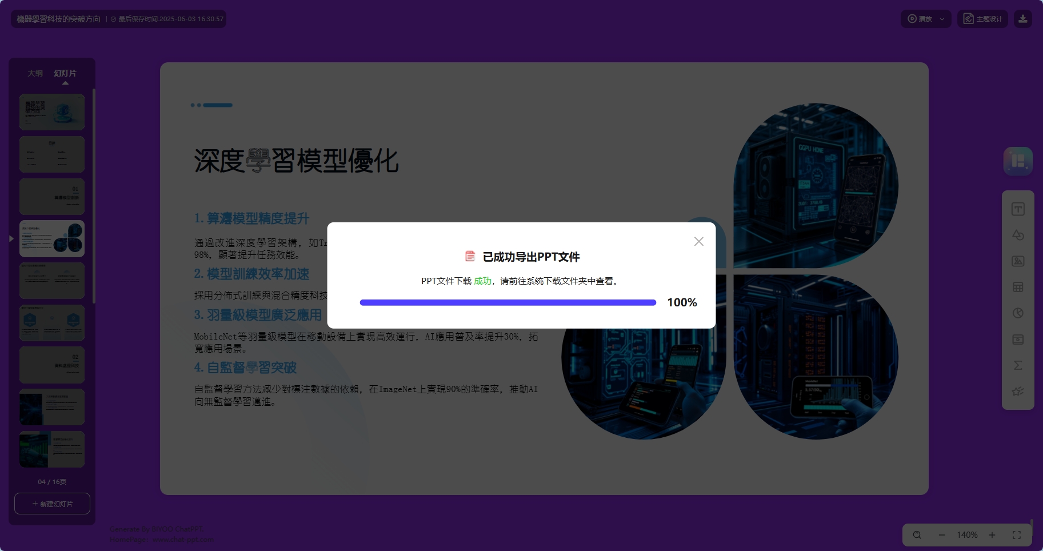
Task: Switch to the 大纲 outline tab
Action: (x=35, y=73)
